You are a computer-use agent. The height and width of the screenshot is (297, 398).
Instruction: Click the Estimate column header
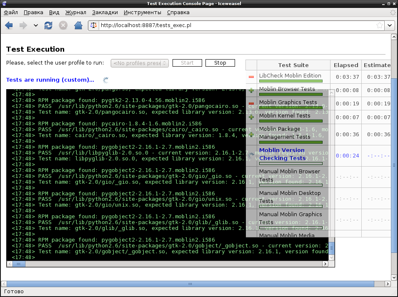[x=376, y=65]
